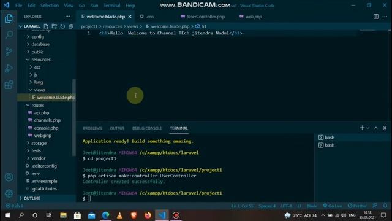Open File menu
Viewport: 392px width, 221px height.
click(19, 6)
